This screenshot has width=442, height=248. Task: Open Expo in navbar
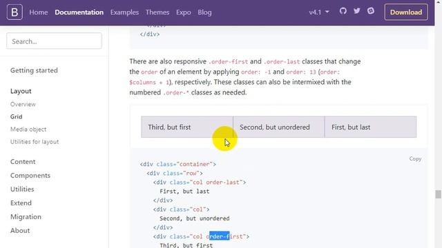coord(184,12)
